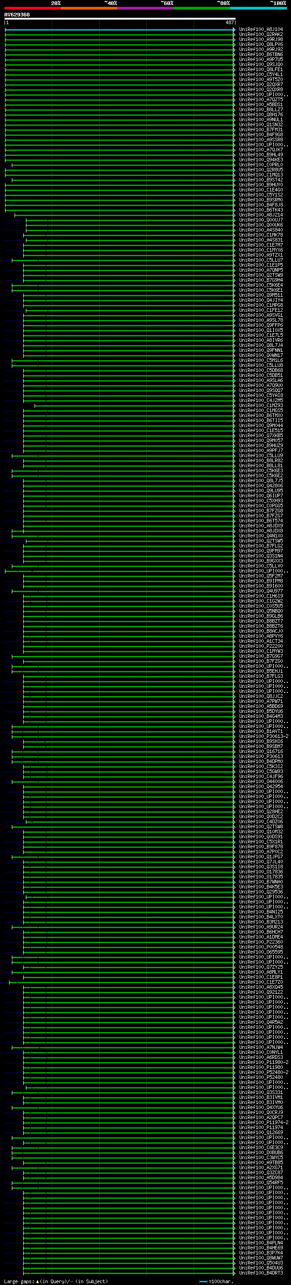This screenshot has width=291, height=1285.
Task: Select hit label UniRef100_Q9M511
Action: 261,295
